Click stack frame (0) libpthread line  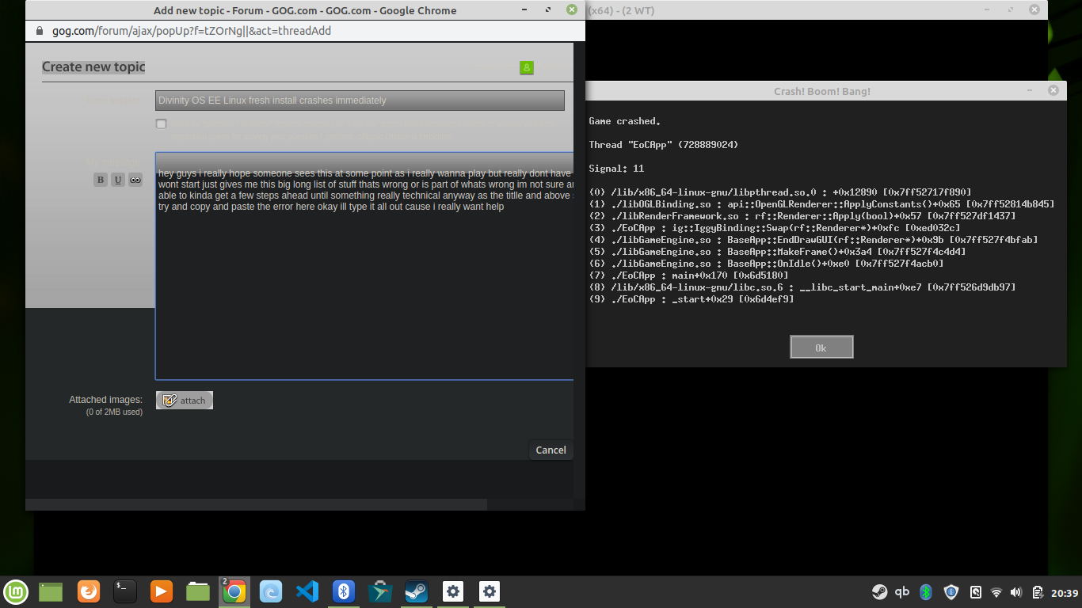click(780, 192)
